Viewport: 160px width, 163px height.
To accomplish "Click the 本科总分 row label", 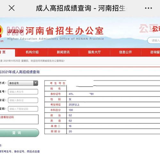I will coord(56,110).
